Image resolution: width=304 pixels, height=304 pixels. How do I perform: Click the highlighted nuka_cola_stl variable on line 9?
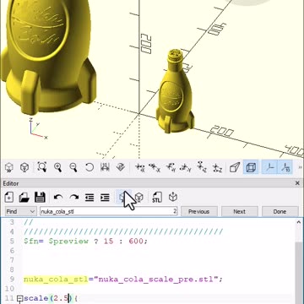(x=56, y=280)
